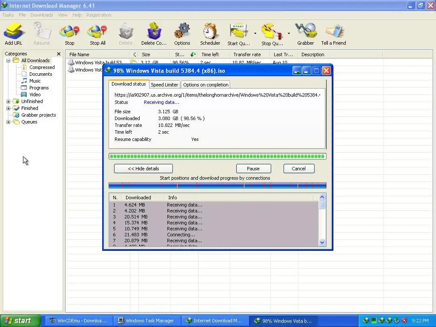Switch to Options on completion tab
This screenshot has height=327, width=436.
[x=206, y=85]
